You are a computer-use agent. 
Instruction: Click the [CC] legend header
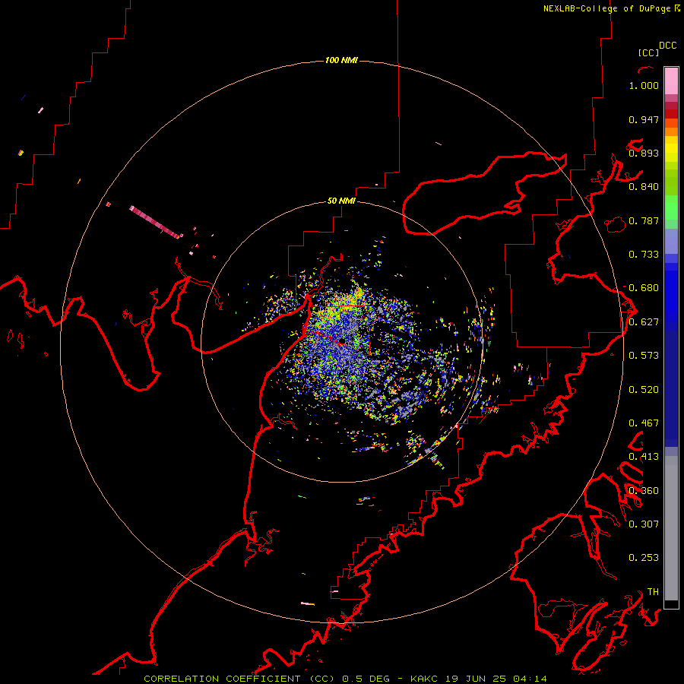click(x=648, y=52)
